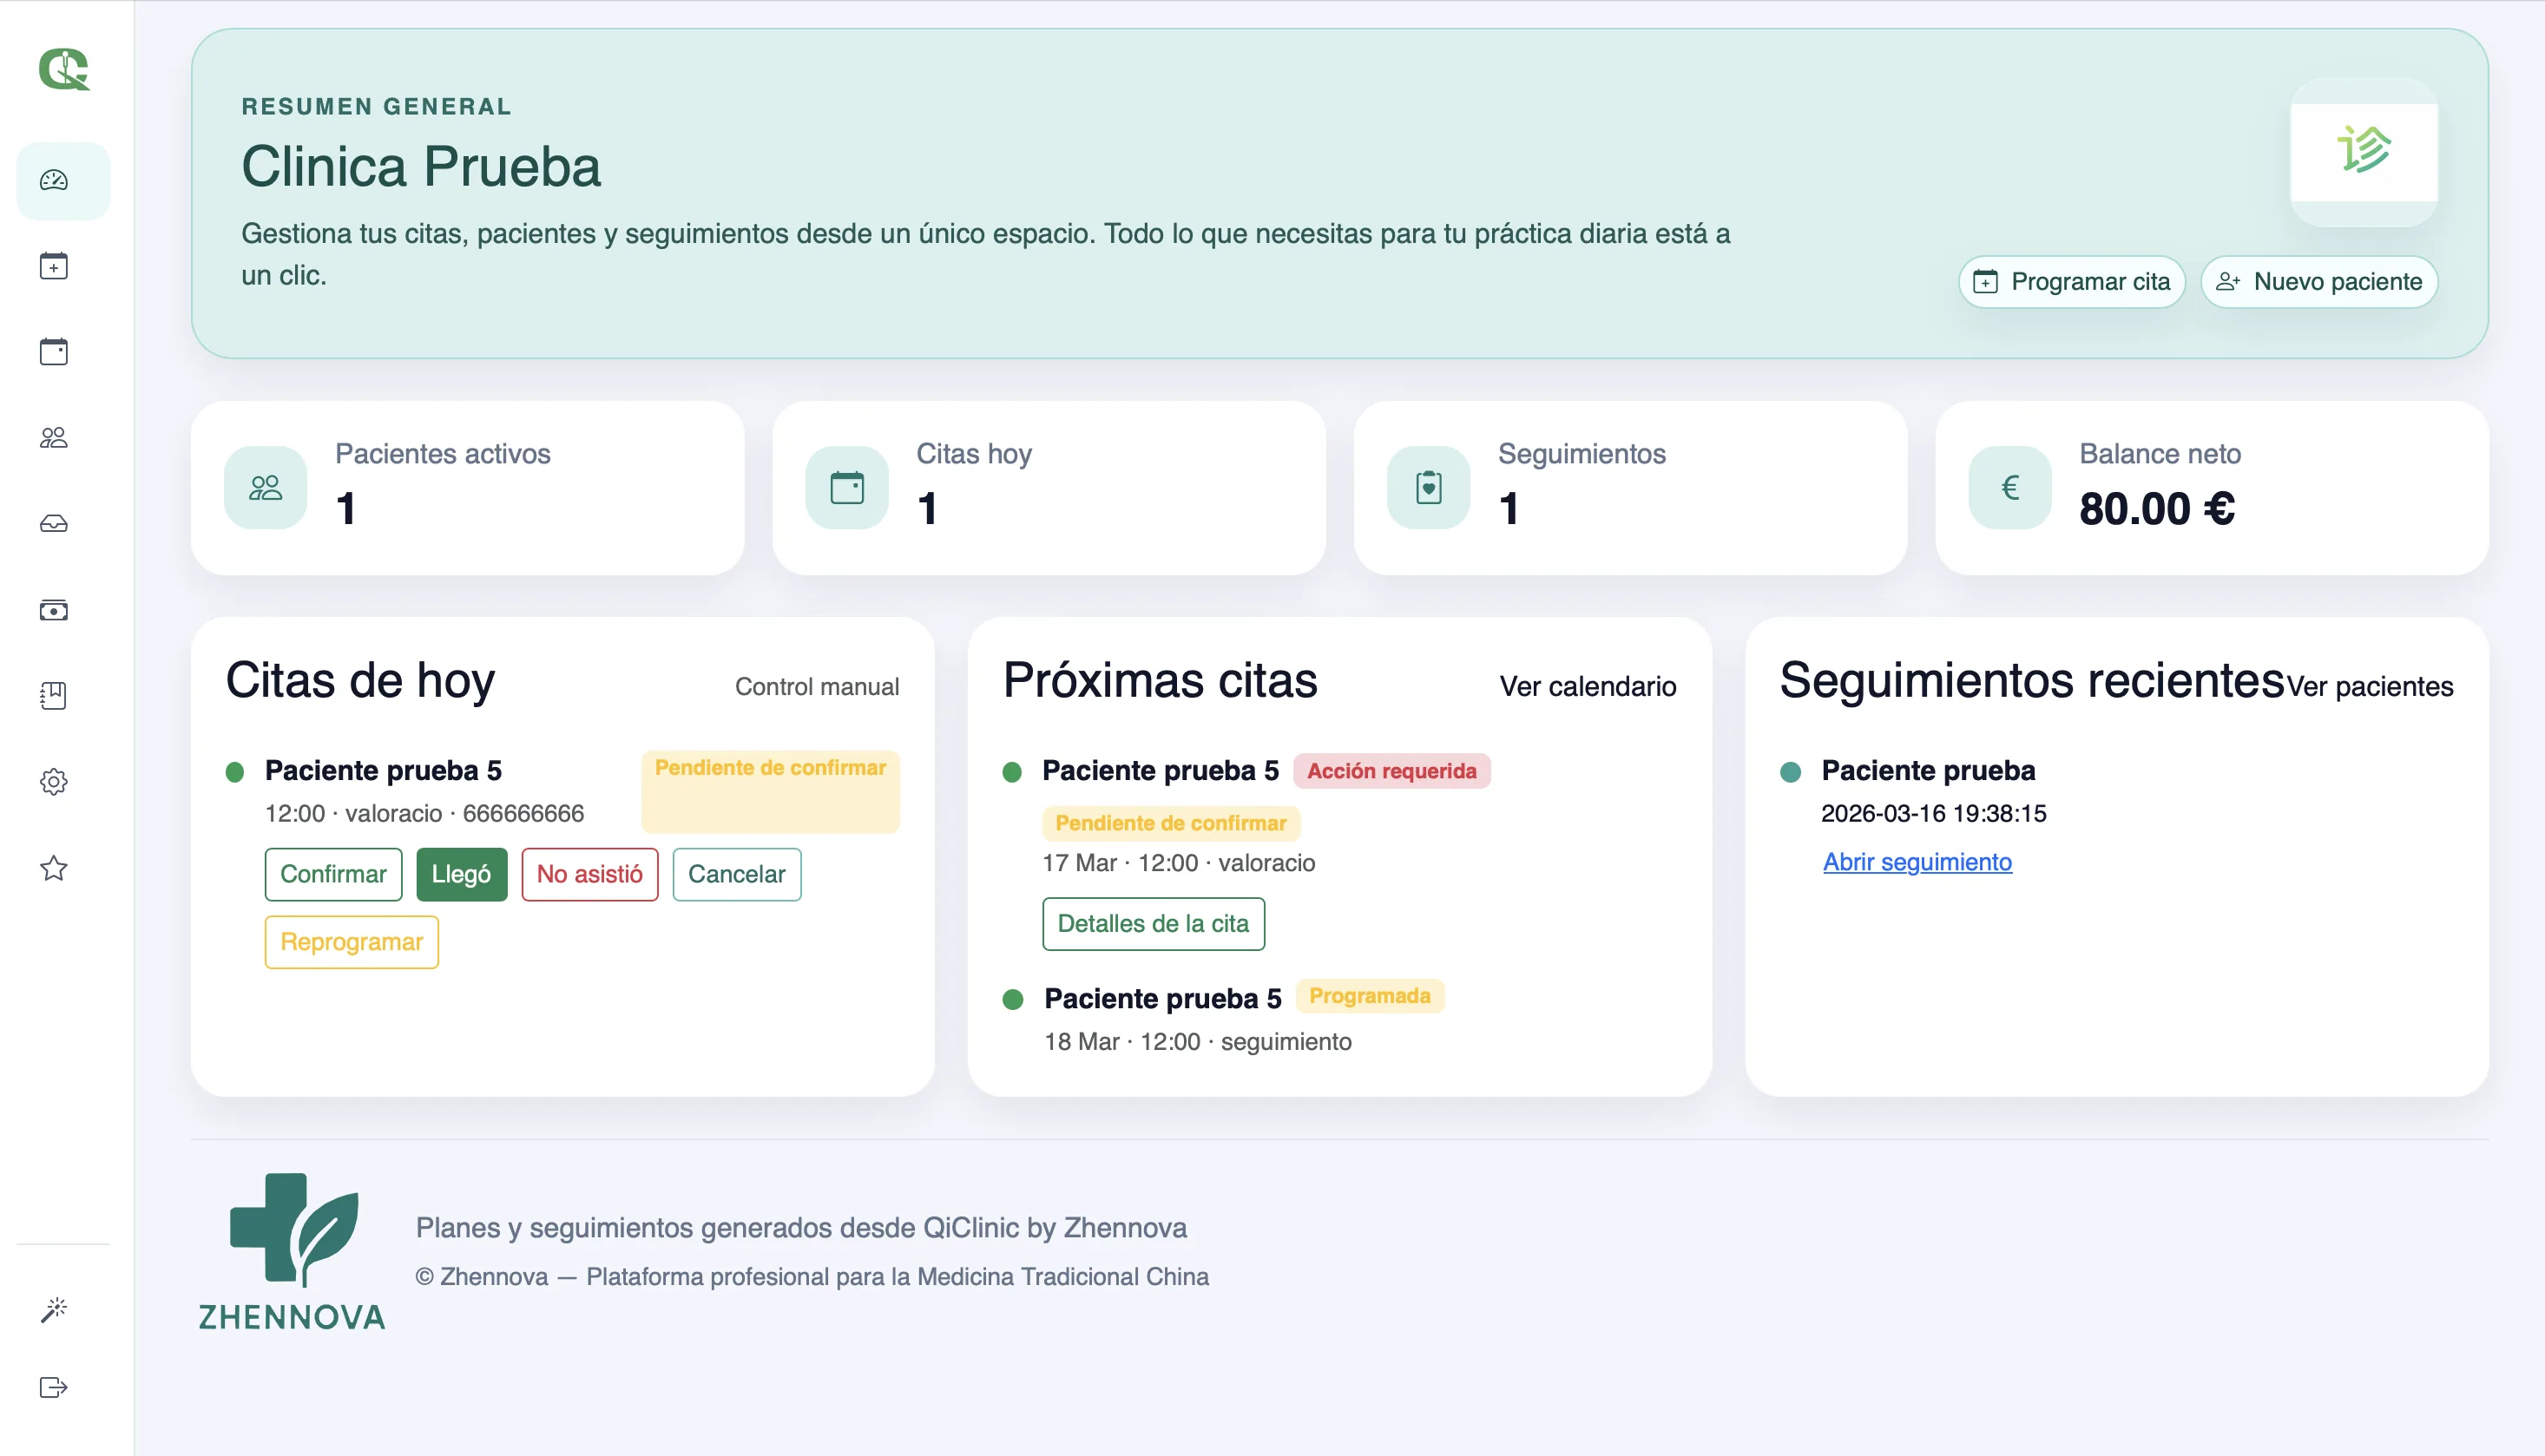The image size is (2545, 1456).
Task: Click the Cancelar appointment button
Action: point(736,874)
